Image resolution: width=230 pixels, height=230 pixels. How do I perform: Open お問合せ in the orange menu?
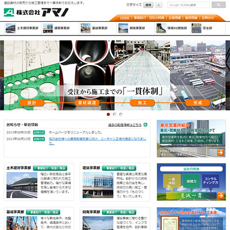[x=208, y=18]
